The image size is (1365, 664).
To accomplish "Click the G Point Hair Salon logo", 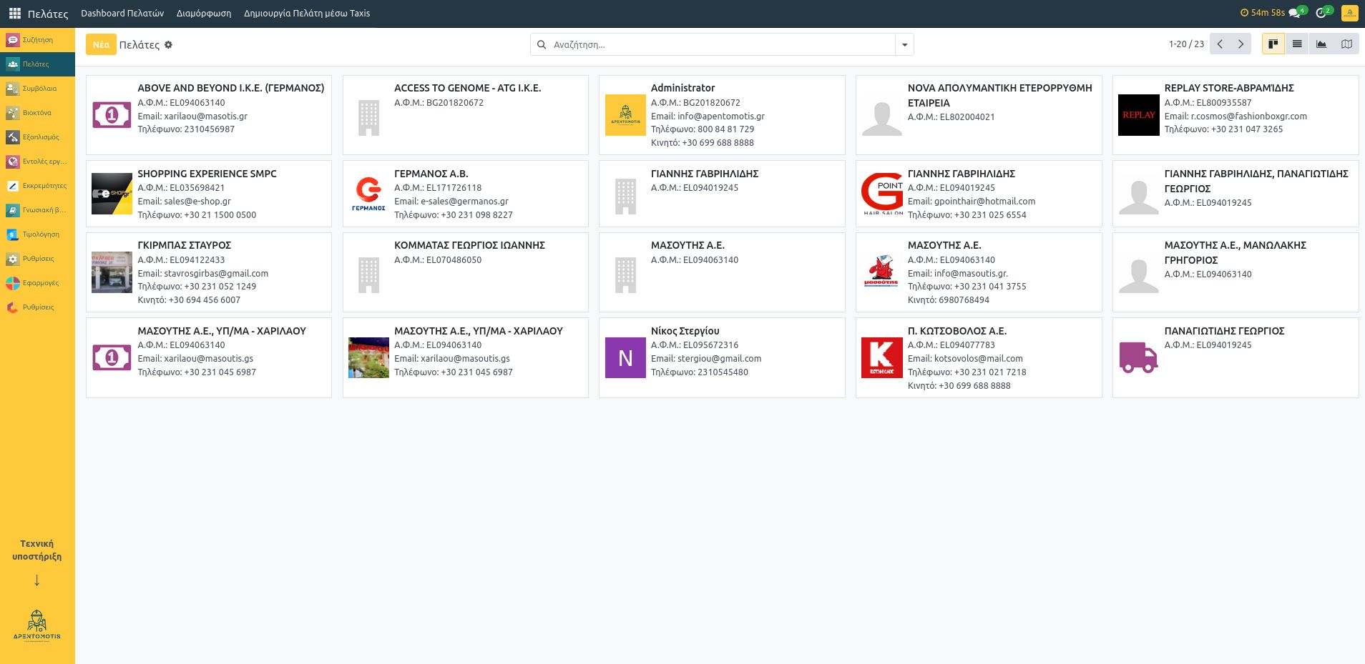I will (882, 194).
